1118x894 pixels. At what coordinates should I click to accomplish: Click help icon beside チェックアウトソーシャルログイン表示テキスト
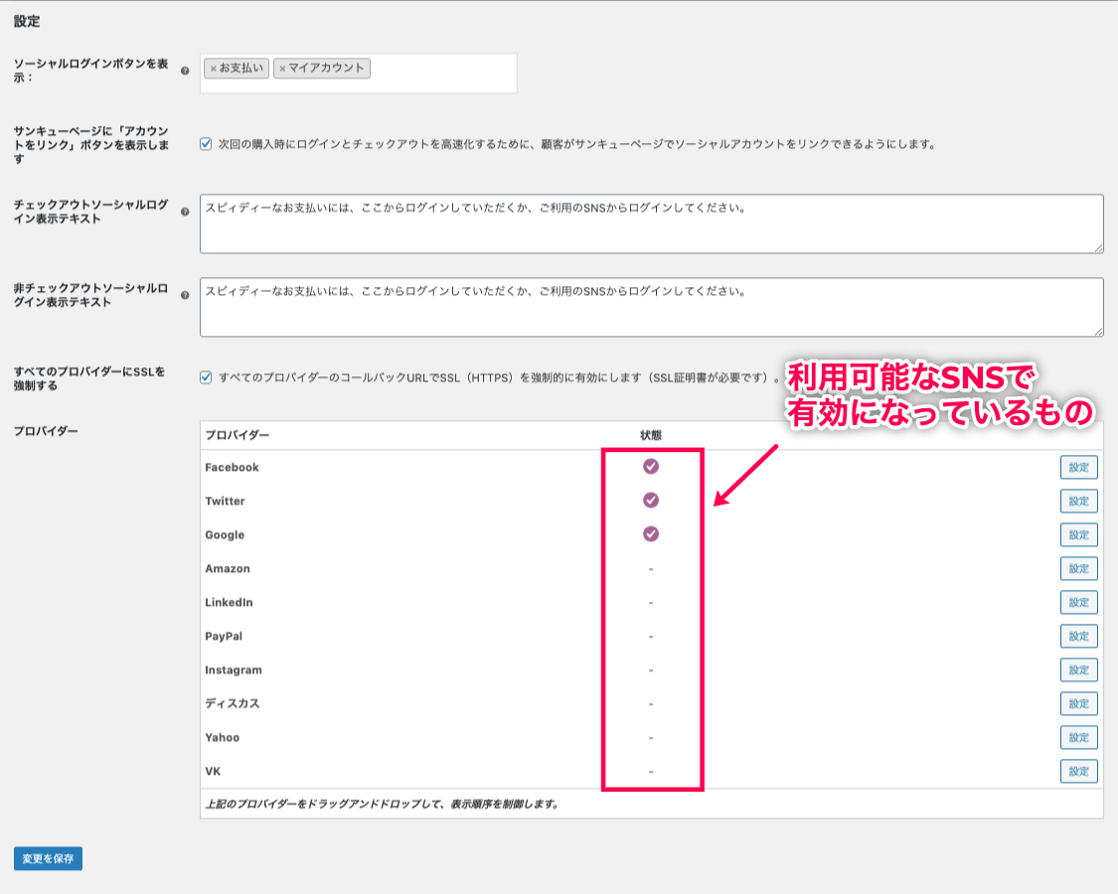[185, 212]
